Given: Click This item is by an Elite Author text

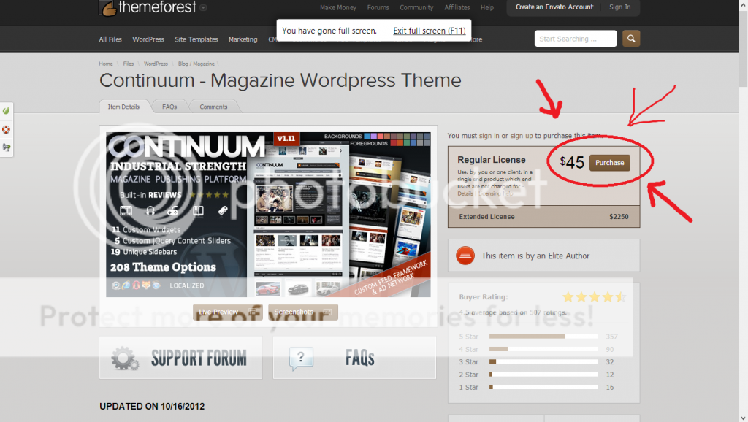Looking at the screenshot, I should tap(535, 256).
